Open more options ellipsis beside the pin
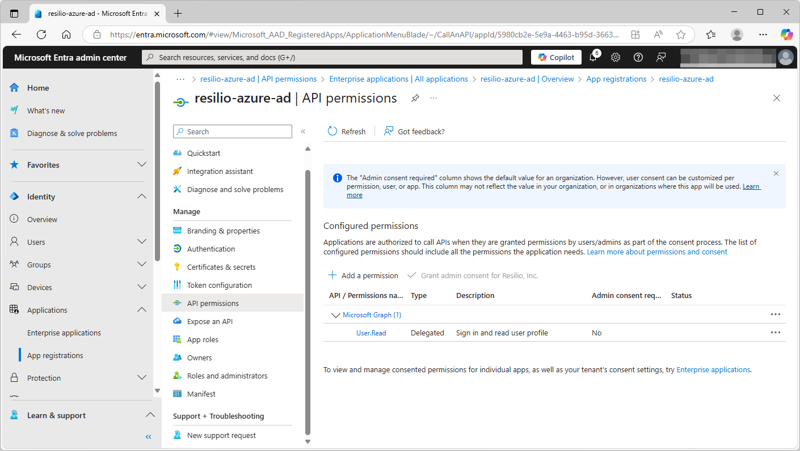The height and width of the screenshot is (451, 800). (432, 98)
